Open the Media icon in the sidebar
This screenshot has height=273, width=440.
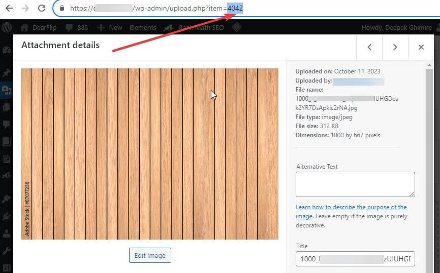[x=7, y=90]
